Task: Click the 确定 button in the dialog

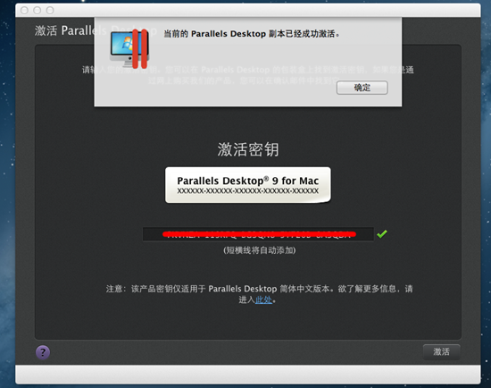Action: (362, 88)
